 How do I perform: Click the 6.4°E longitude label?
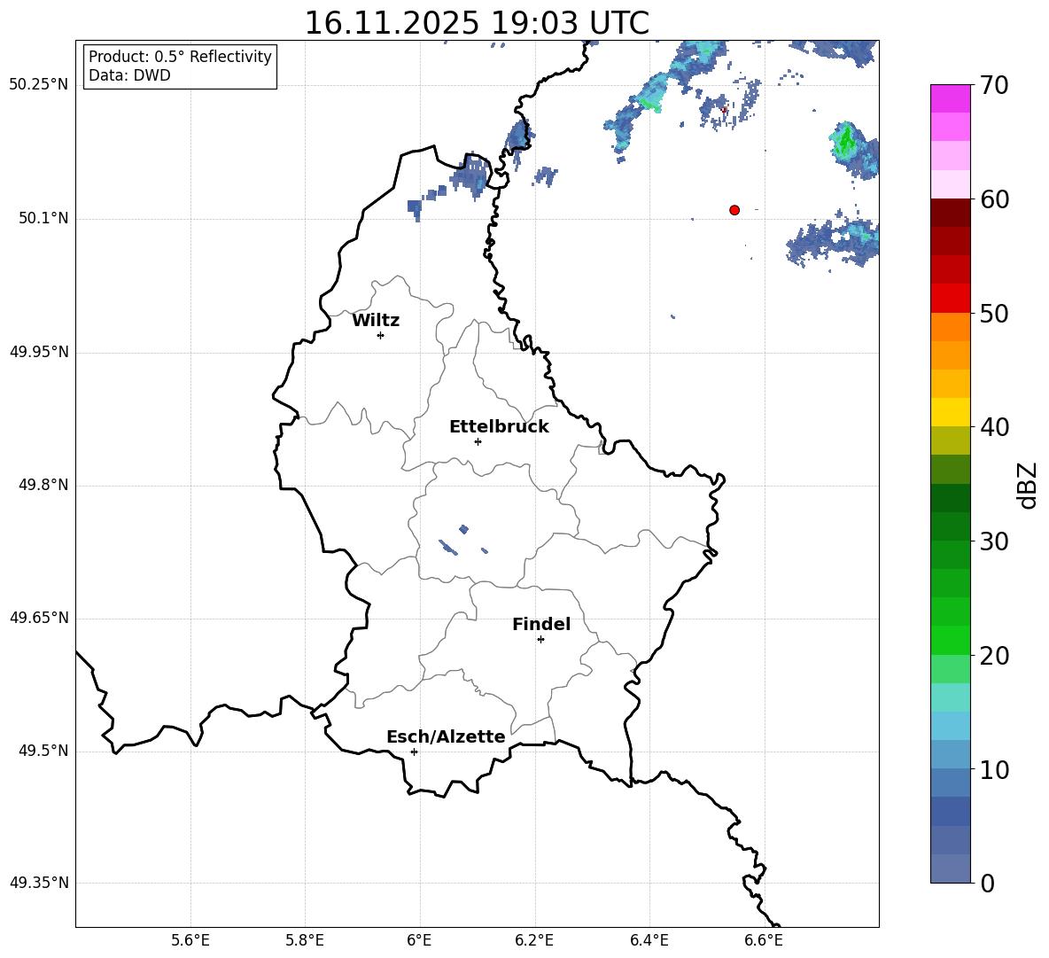click(649, 940)
